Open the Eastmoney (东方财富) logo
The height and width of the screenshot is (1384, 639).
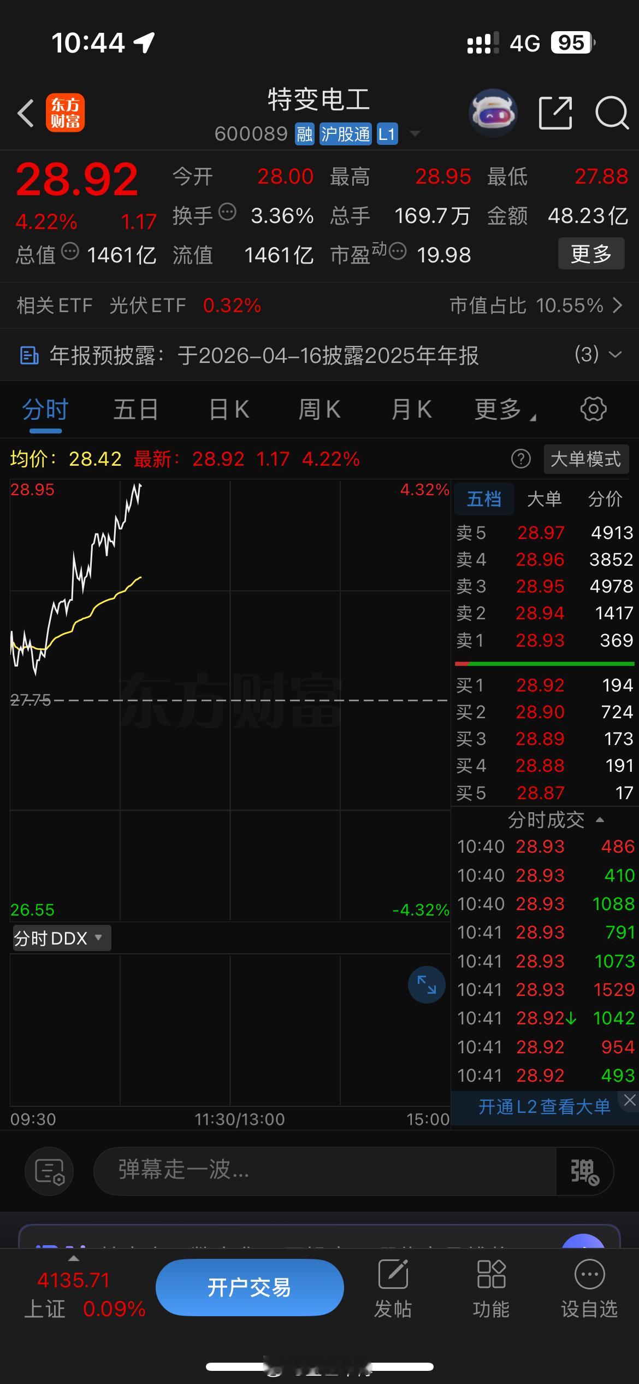click(65, 113)
